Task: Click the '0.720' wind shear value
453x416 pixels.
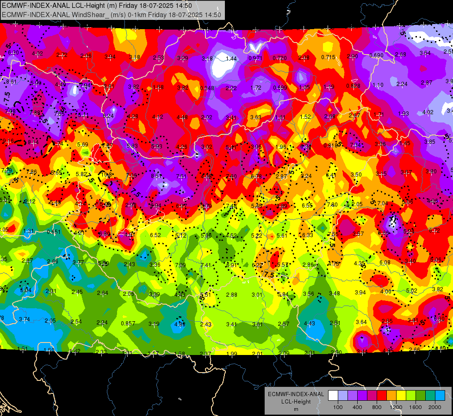Action: (x=279, y=58)
